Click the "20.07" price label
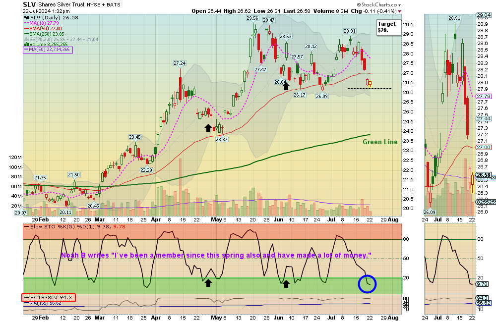496x322 pixels. coord(21,213)
